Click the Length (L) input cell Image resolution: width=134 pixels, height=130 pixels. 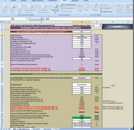click(x=82, y=120)
